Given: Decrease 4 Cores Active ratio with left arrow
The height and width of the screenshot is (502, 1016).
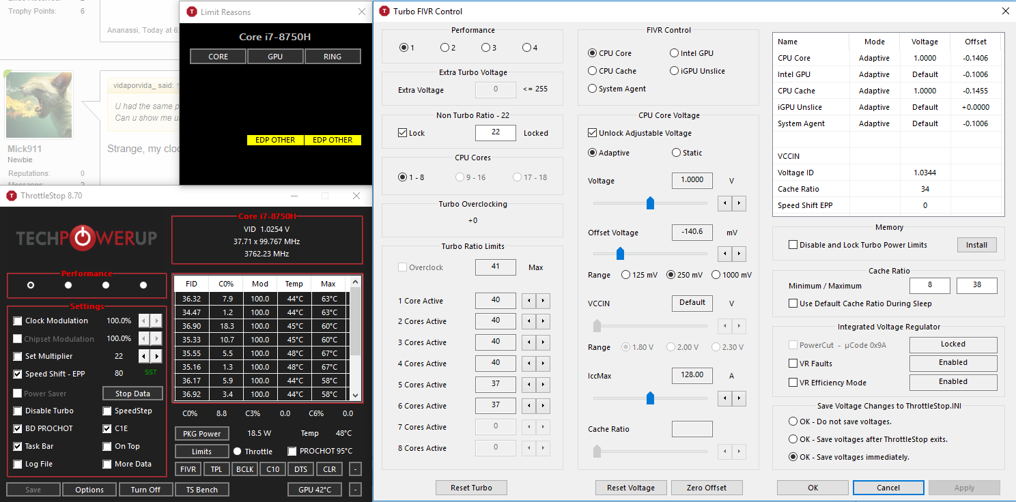Looking at the screenshot, I should [528, 364].
